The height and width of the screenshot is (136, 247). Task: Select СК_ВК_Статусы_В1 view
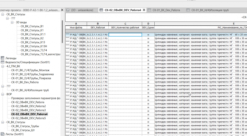coord(32,26)
